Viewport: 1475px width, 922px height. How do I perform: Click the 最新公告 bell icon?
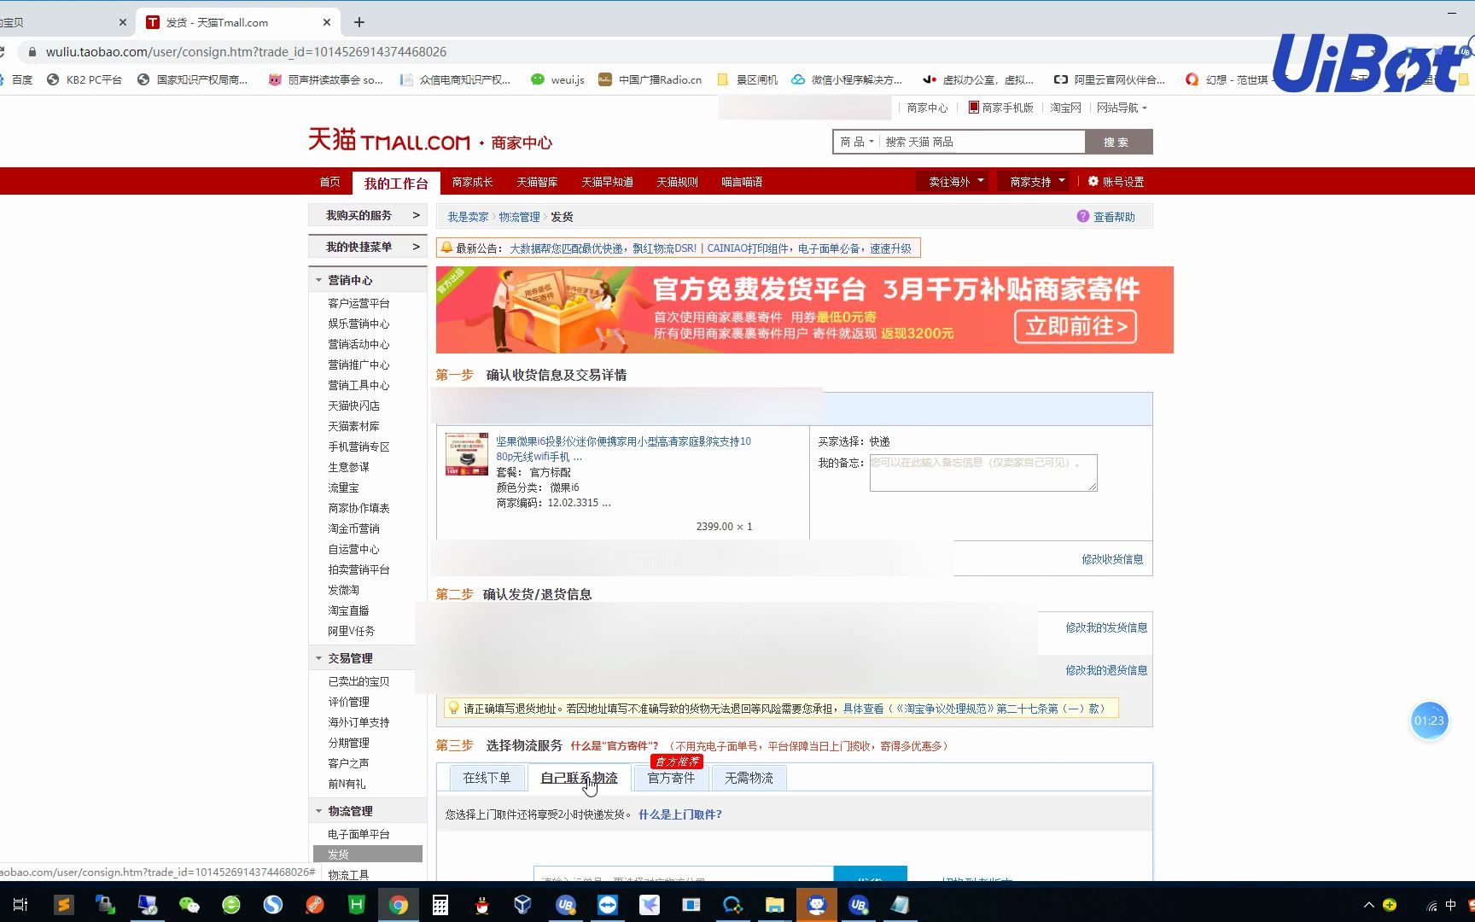tap(446, 248)
